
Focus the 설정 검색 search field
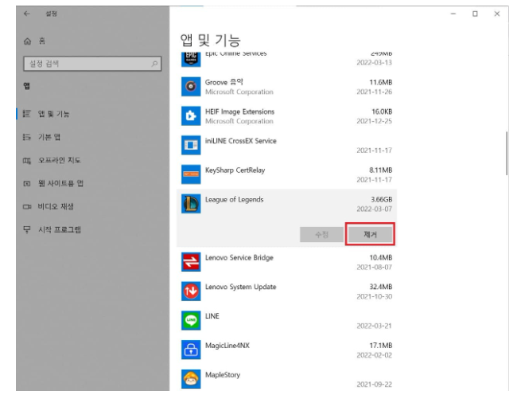pos(92,64)
